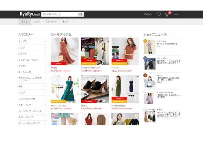
Task: Click the search magnifier icon
Action: pyautogui.click(x=81, y=14)
